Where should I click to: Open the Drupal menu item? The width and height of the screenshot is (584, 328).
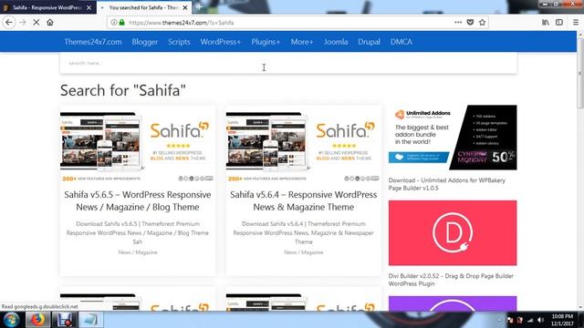click(x=369, y=42)
